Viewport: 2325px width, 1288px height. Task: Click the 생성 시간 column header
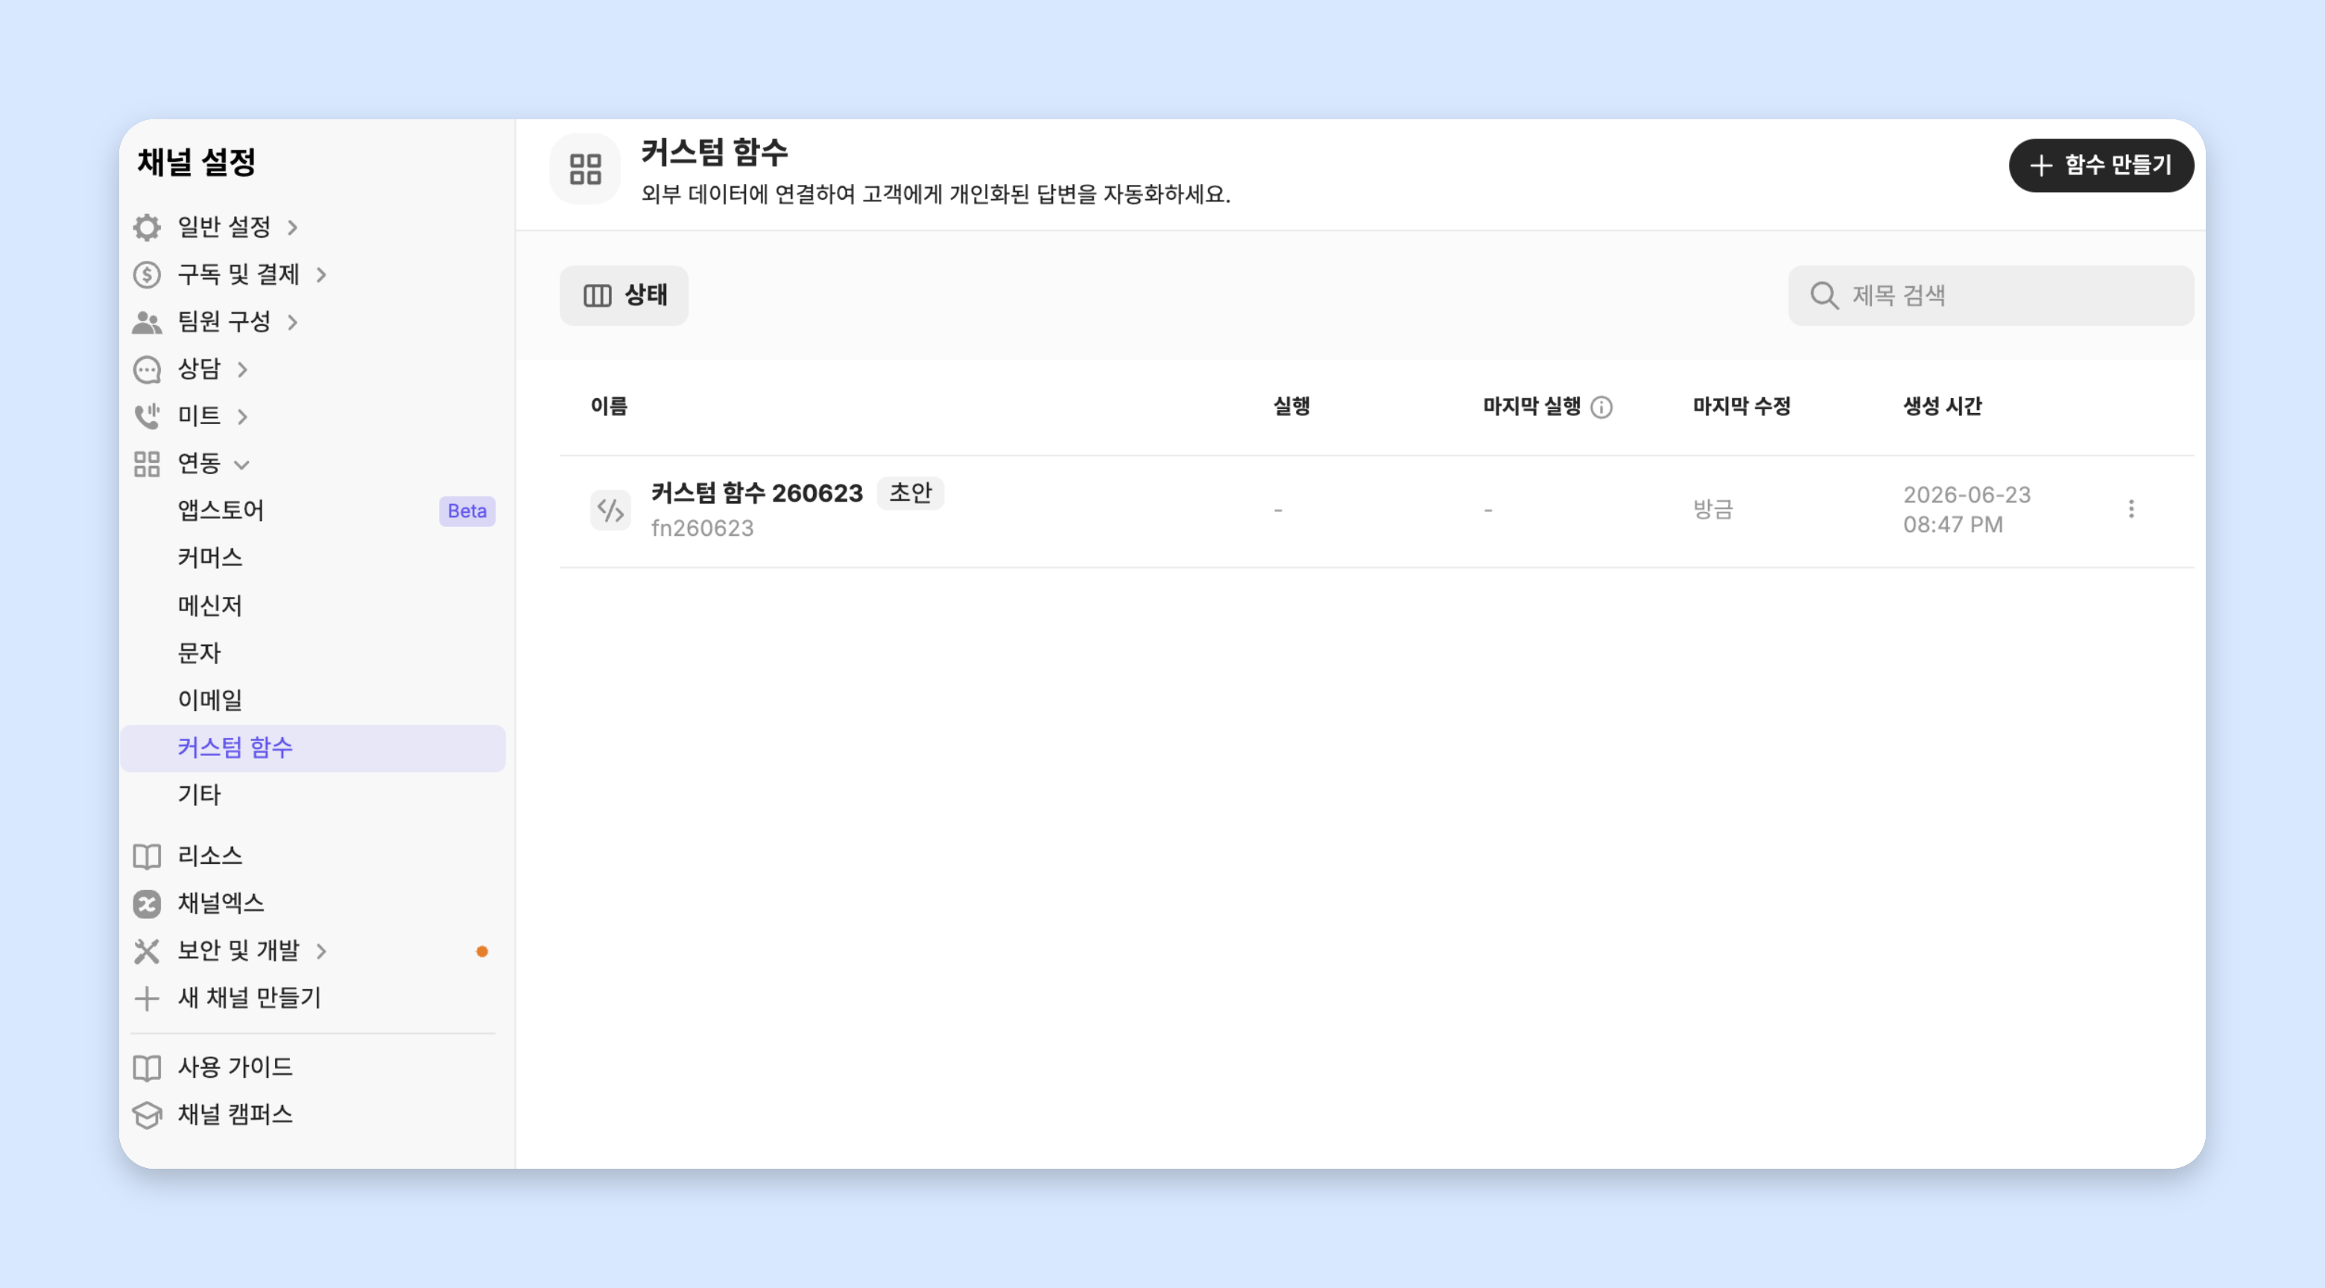pos(1943,407)
